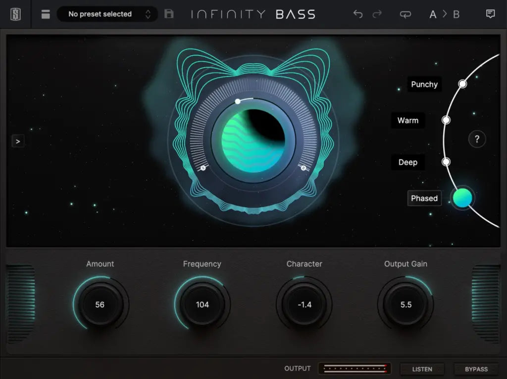Select the Deep mode
The width and height of the screenshot is (507, 379).
[408, 163]
